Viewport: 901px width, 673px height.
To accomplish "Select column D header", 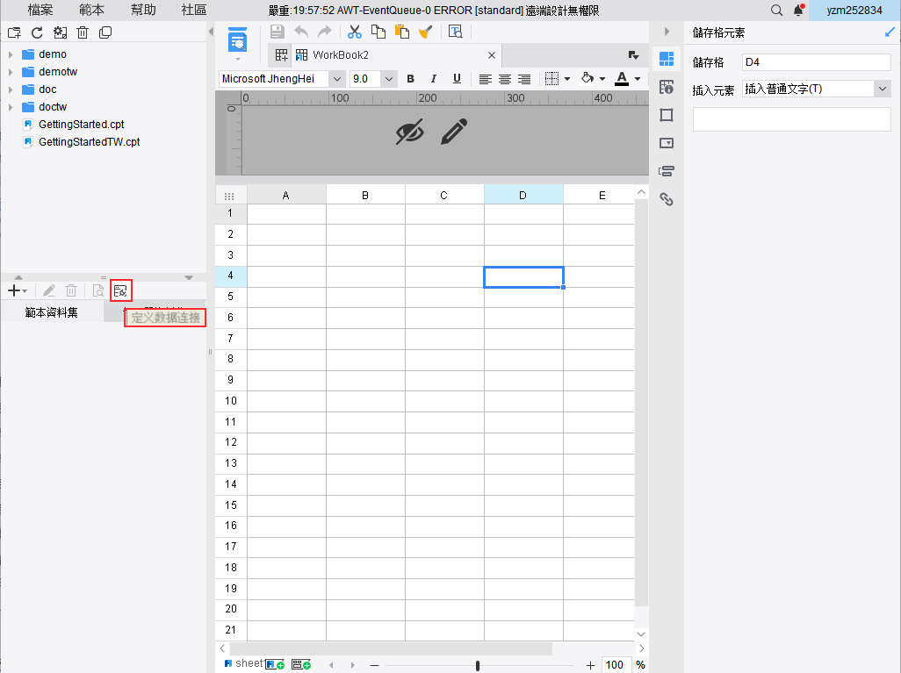I will tap(523, 195).
